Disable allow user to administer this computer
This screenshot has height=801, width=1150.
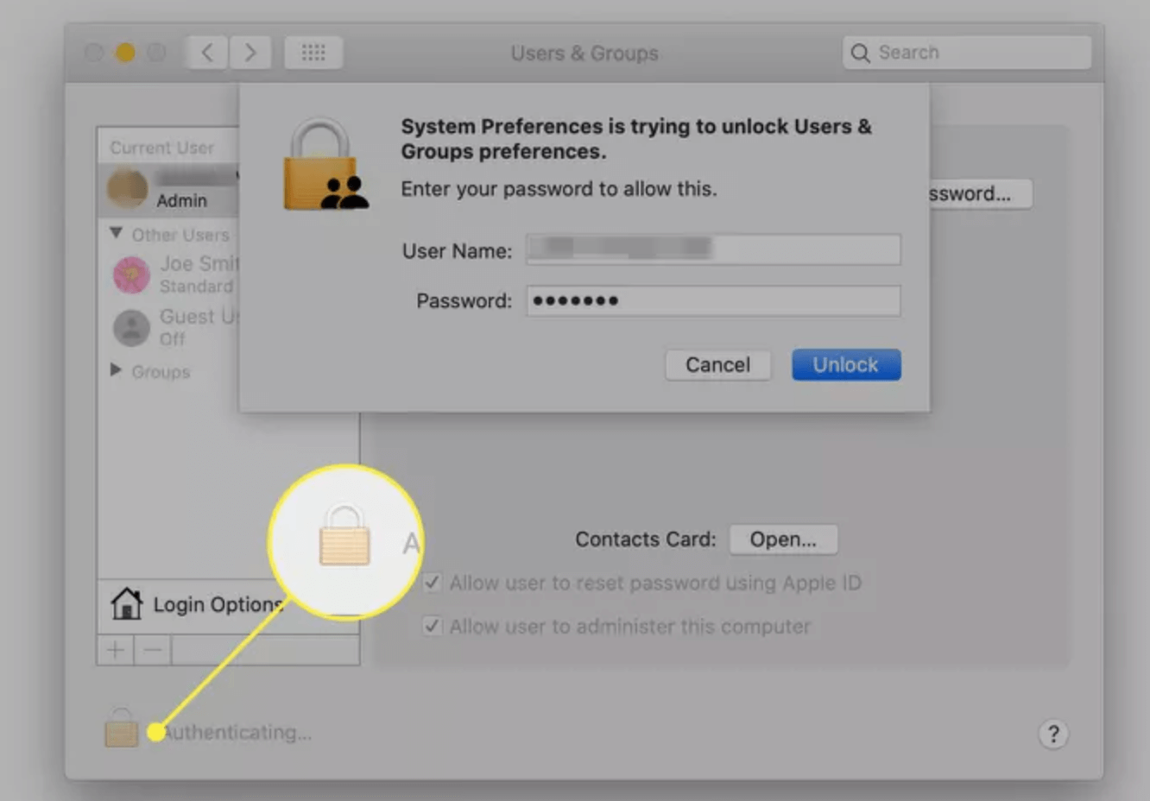432,626
